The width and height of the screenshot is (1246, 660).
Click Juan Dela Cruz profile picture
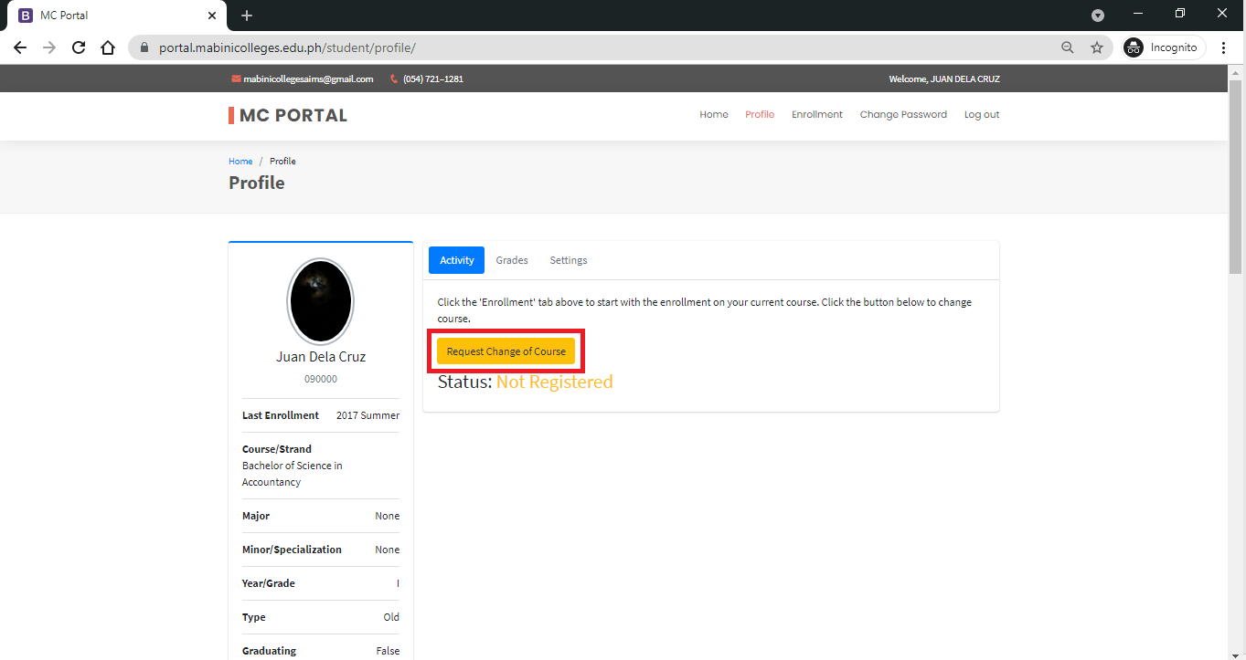point(320,300)
